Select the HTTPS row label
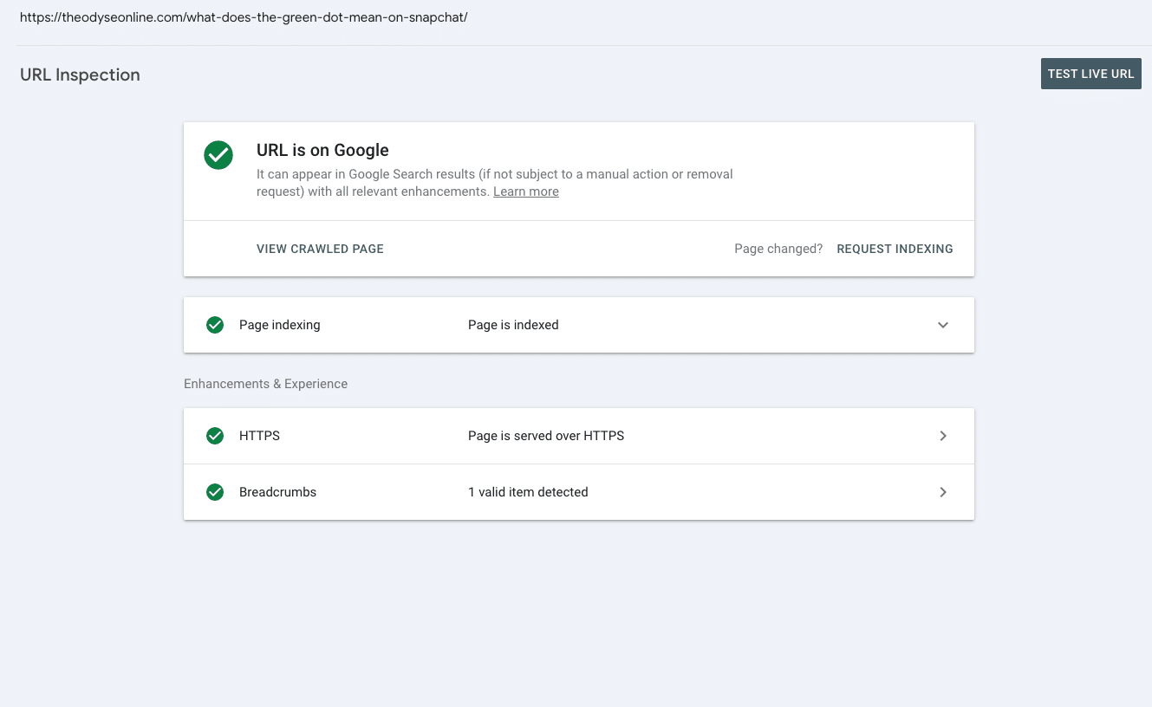Viewport: 1152px width, 707px height. point(259,436)
